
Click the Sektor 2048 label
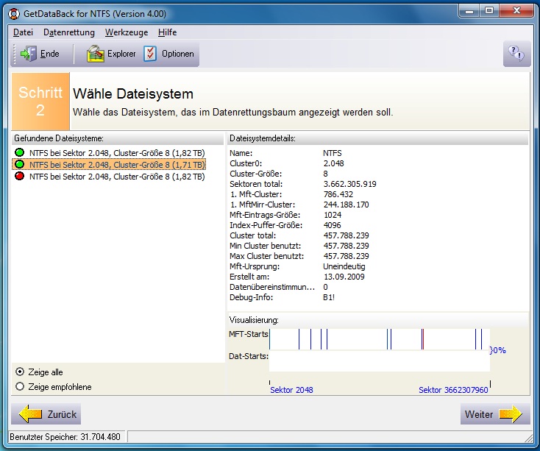click(291, 390)
